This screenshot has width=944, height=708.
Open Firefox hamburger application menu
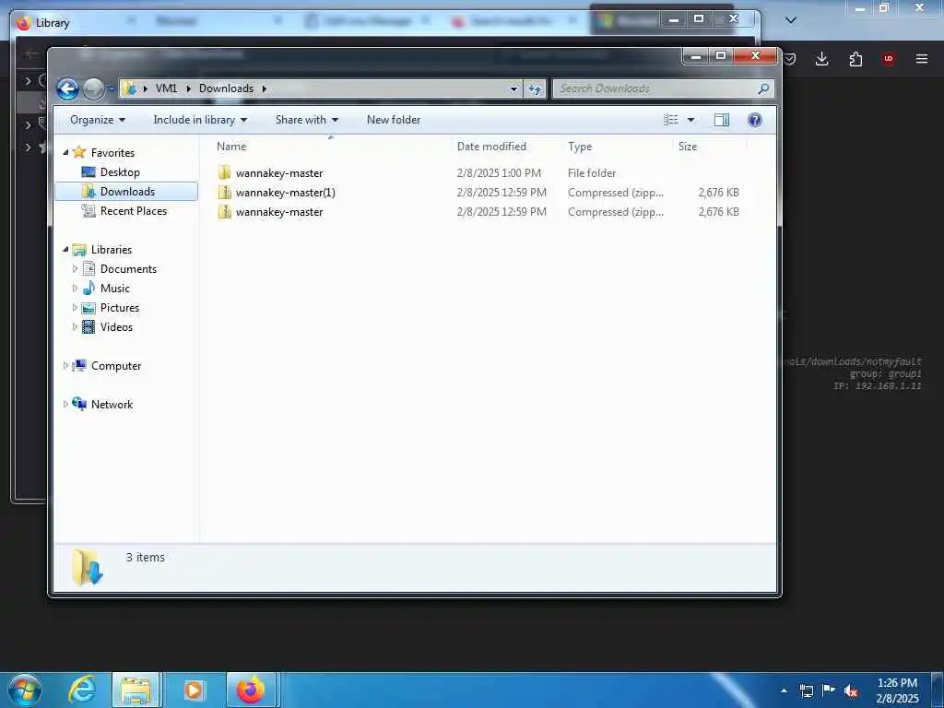[x=921, y=59]
